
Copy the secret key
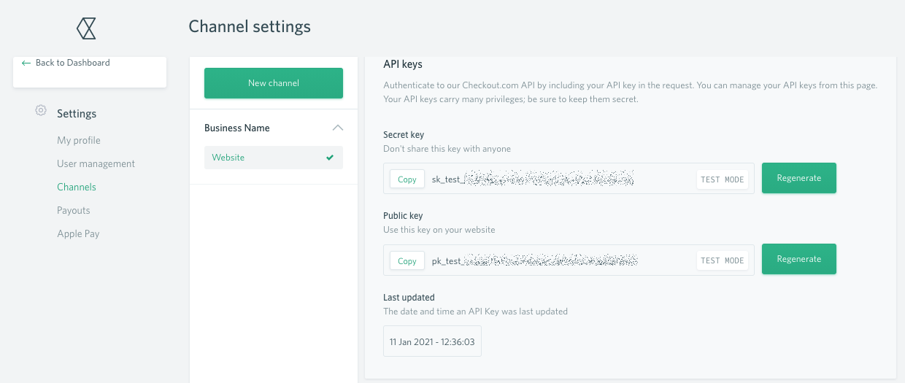[407, 179]
